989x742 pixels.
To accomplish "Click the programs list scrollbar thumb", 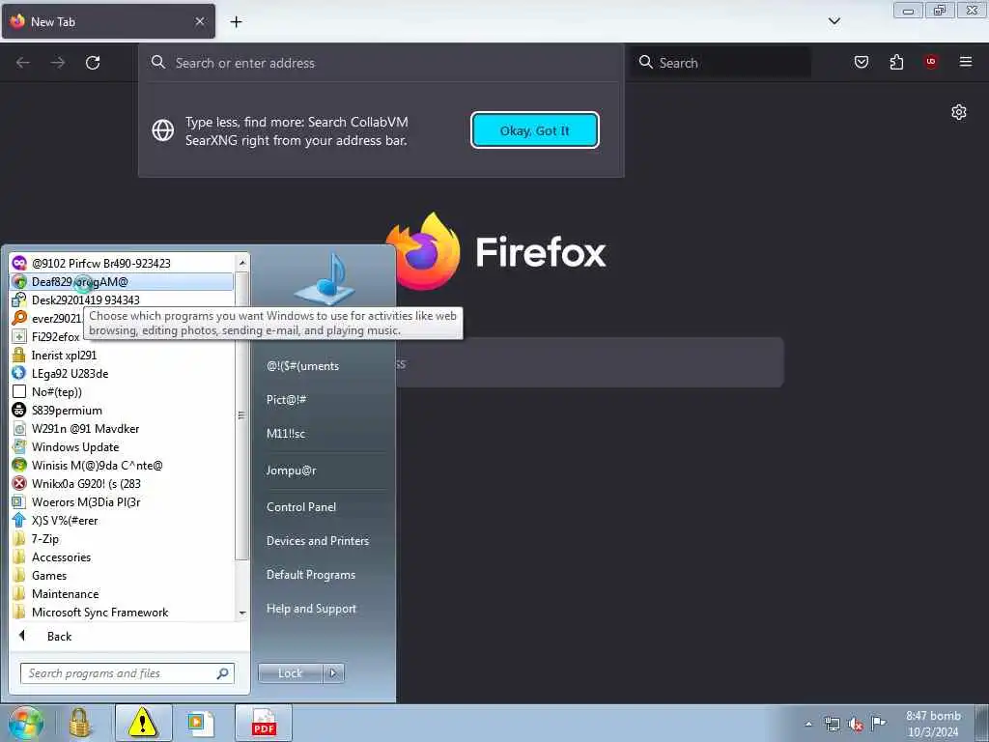I will tap(241, 415).
